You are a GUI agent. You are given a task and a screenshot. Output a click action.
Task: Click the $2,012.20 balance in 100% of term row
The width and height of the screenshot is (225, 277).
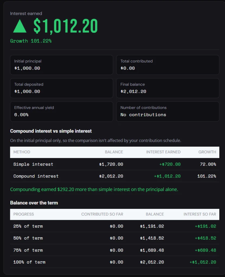[x=152, y=262]
